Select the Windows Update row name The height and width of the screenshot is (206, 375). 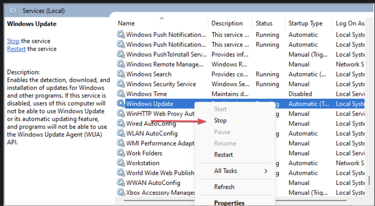[x=150, y=104]
